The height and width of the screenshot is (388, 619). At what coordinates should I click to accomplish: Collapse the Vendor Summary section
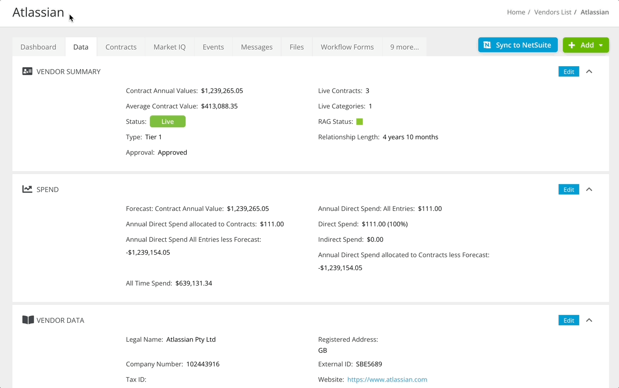(589, 71)
